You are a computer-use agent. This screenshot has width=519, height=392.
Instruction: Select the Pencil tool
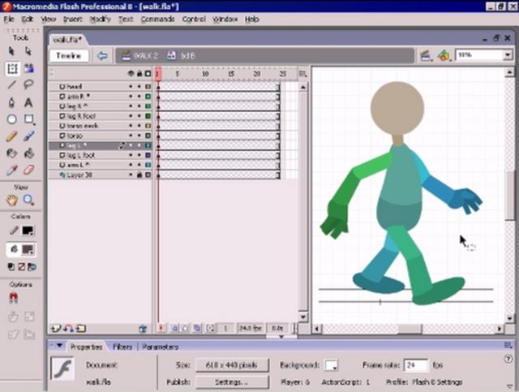pos(12,136)
